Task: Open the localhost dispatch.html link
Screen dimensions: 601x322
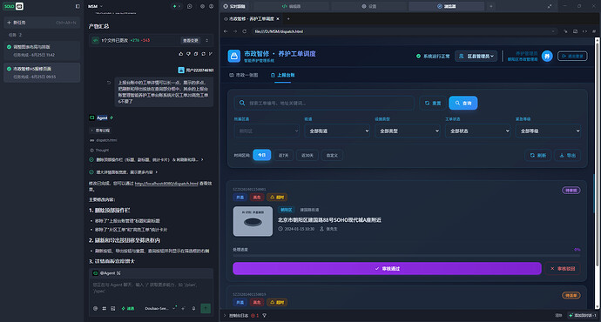Action: (x=166, y=184)
